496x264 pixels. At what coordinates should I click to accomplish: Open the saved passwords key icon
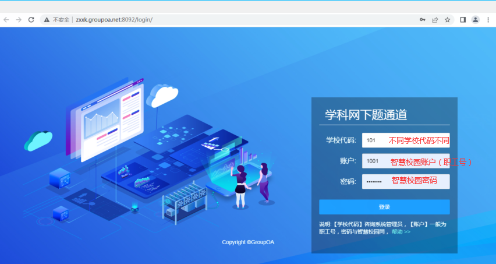pyautogui.click(x=423, y=19)
